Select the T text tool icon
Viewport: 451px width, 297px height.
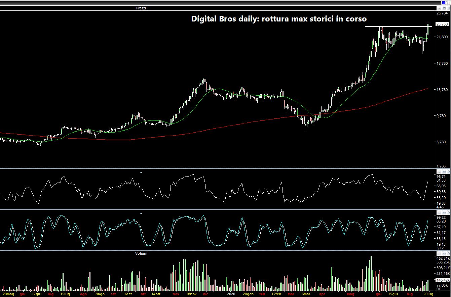coord(448,3)
